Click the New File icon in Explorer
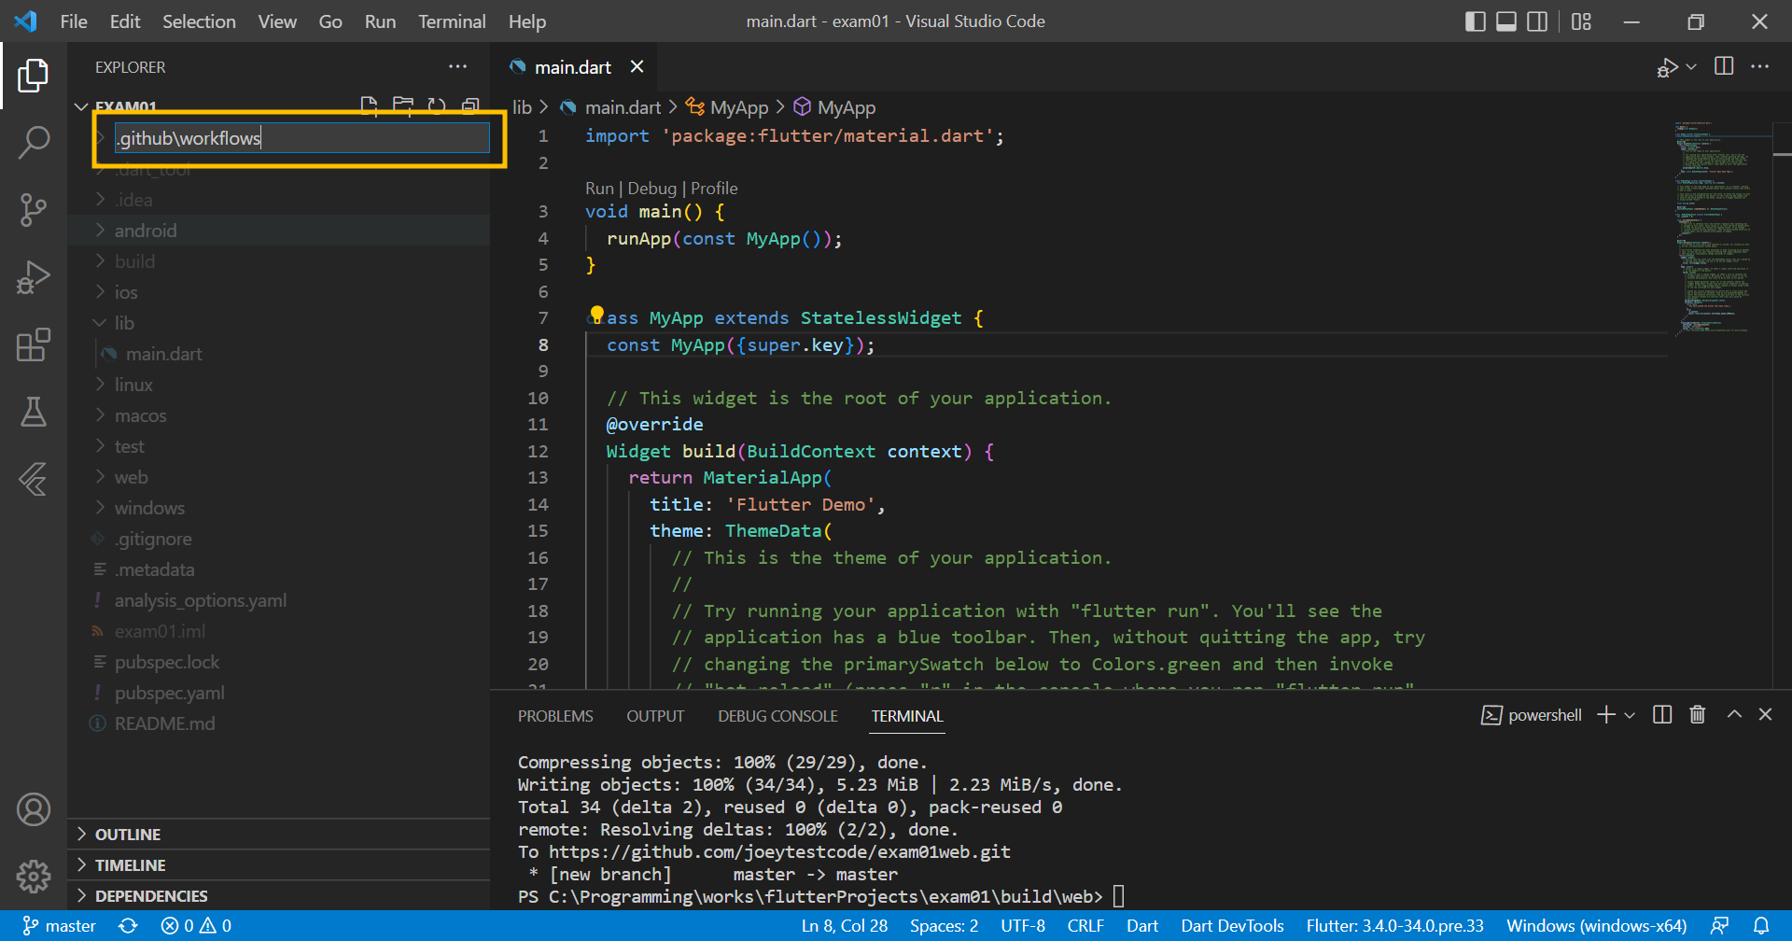 pyautogui.click(x=370, y=105)
